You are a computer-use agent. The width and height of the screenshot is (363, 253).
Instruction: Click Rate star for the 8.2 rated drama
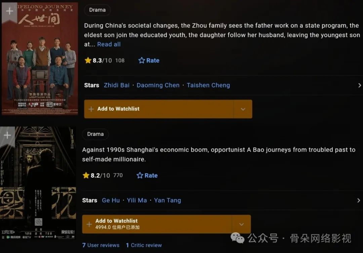[140, 175]
